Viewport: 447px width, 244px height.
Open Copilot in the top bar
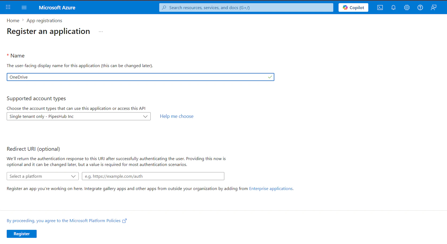(x=353, y=7)
